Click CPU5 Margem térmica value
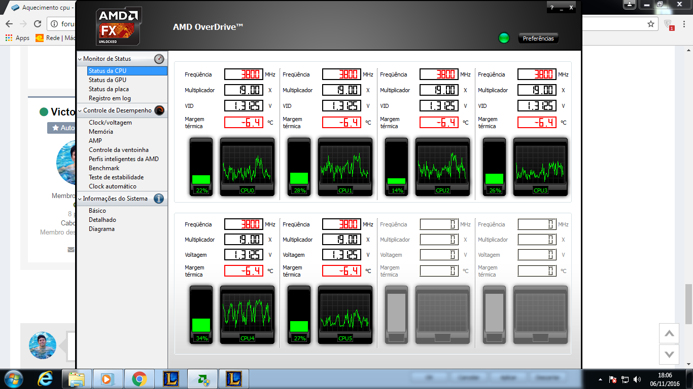 [341, 270]
